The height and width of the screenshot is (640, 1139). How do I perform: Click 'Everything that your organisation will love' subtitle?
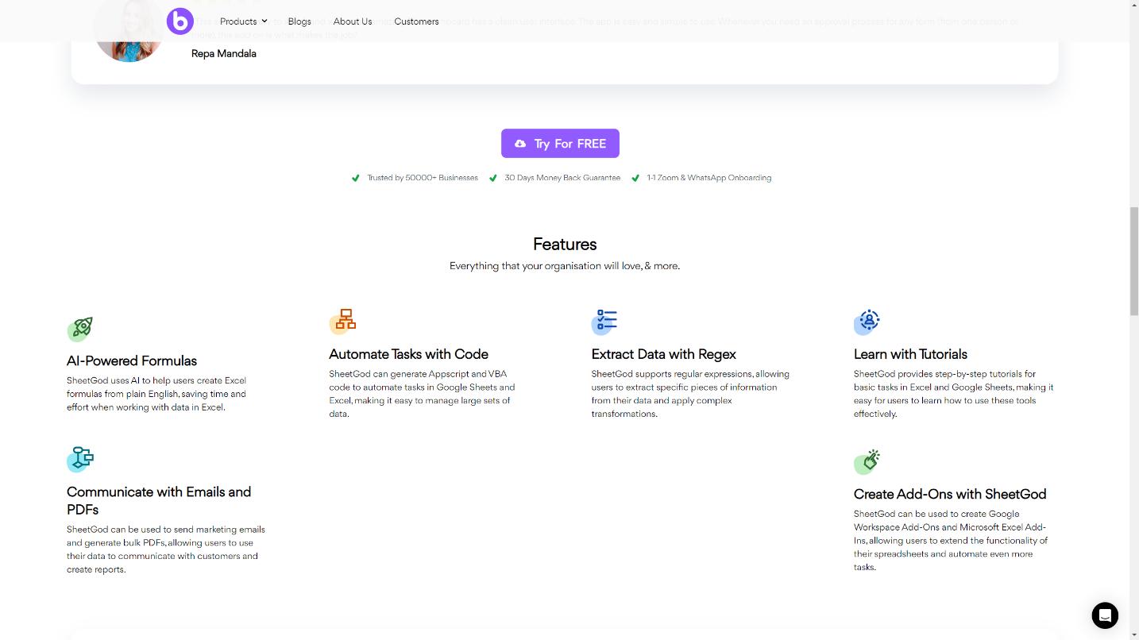tap(565, 266)
